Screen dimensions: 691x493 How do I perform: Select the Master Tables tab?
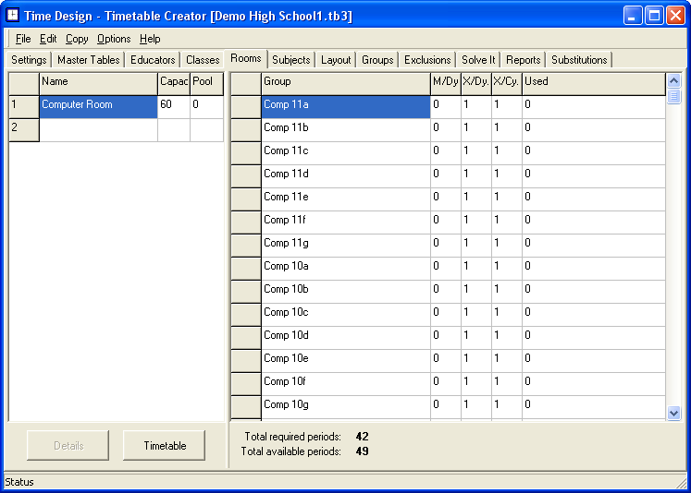click(x=88, y=60)
